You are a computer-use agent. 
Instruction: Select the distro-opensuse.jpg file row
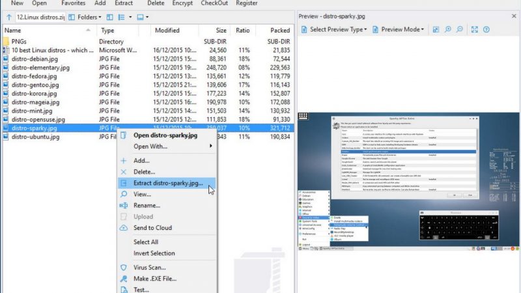pyautogui.click(x=148, y=119)
